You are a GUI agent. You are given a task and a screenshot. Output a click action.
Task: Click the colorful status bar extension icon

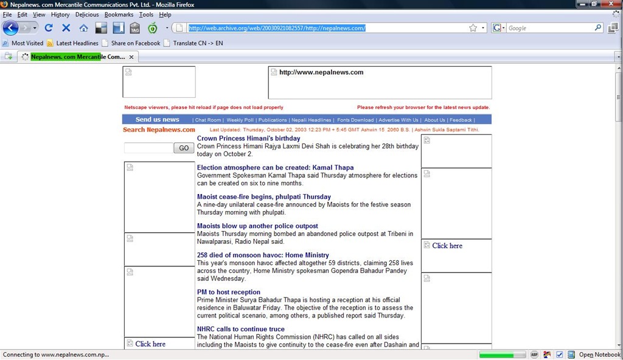[547, 355]
